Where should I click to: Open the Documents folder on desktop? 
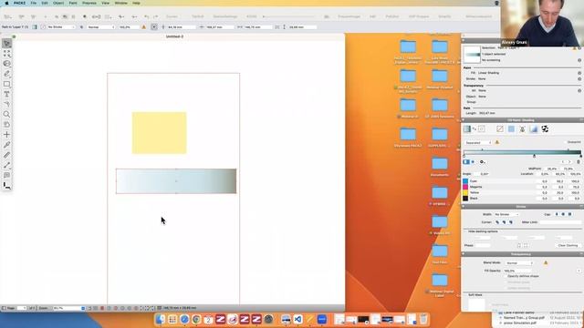pos(440,166)
